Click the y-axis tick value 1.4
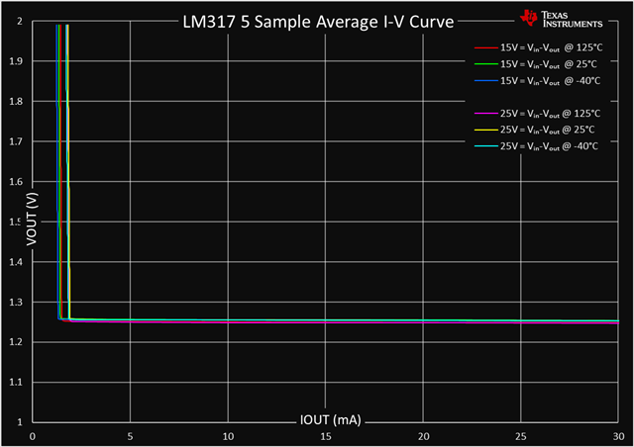The image size is (634, 447). tap(16, 262)
